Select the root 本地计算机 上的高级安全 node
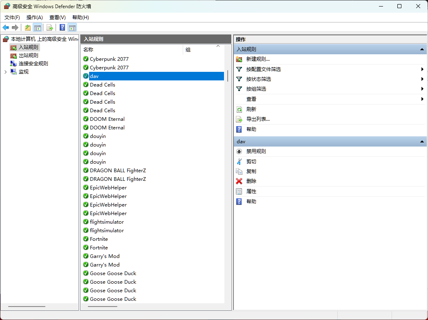 [x=44, y=39]
